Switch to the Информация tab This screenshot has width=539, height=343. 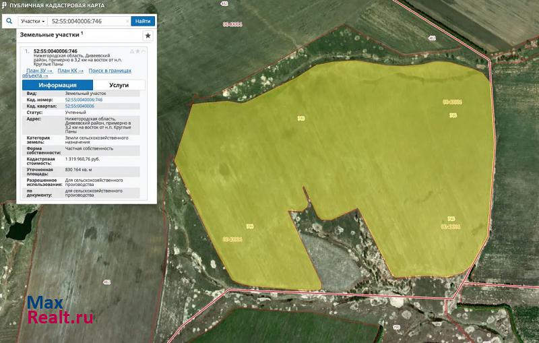click(57, 86)
